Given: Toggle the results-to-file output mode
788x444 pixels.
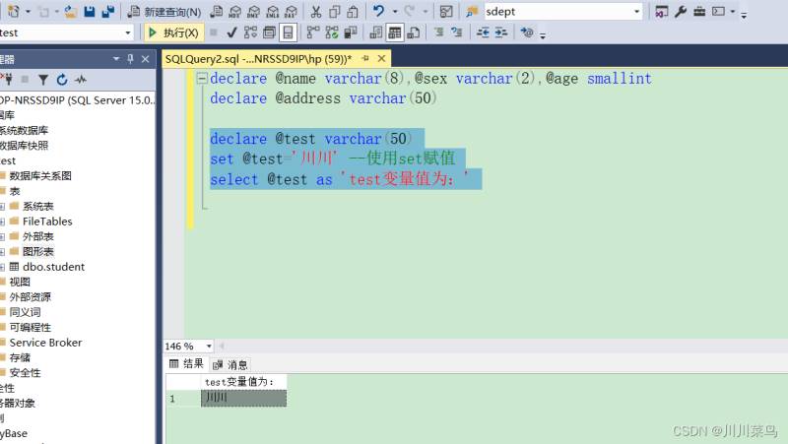Looking at the screenshot, I should (x=413, y=32).
